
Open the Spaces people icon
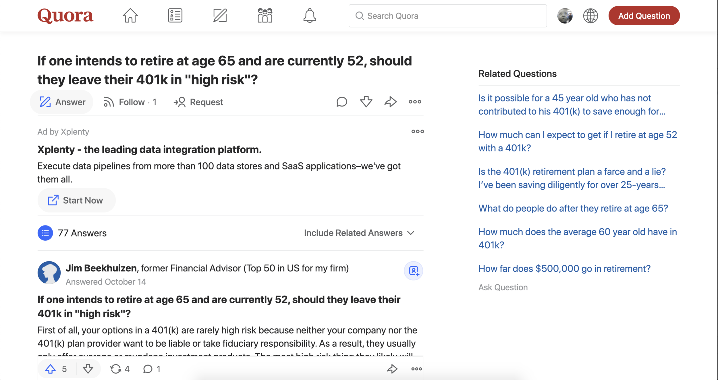tap(265, 16)
